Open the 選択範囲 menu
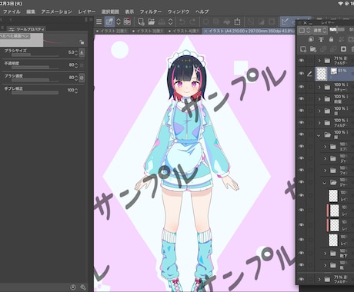Image resolution: width=354 pixels, height=292 pixels. tap(110, 12)
